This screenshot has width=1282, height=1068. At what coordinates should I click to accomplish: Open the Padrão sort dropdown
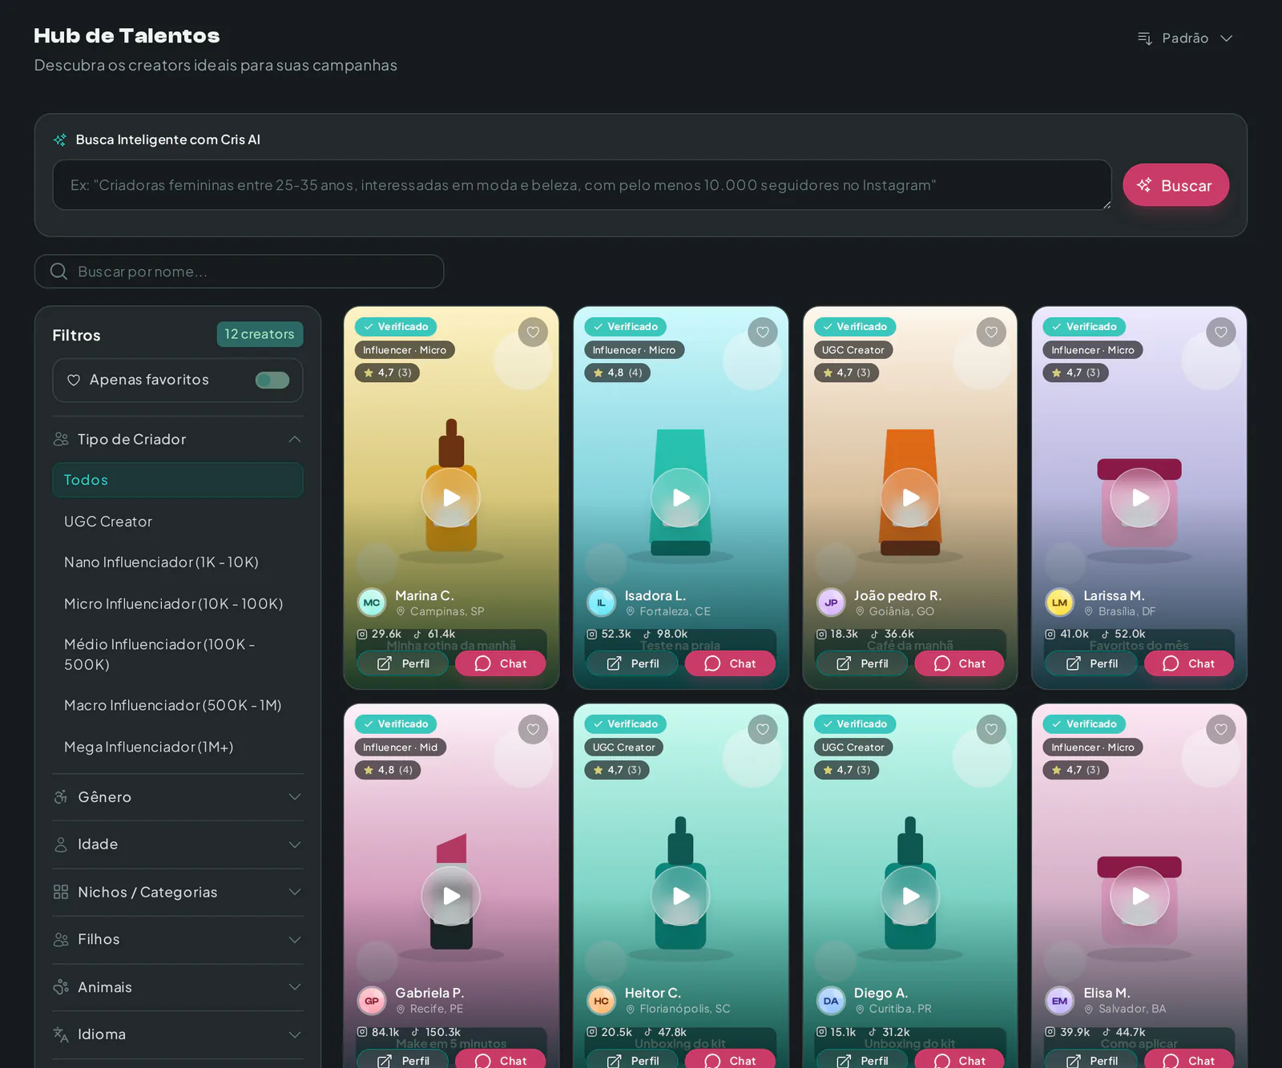tap(1185, 38)
